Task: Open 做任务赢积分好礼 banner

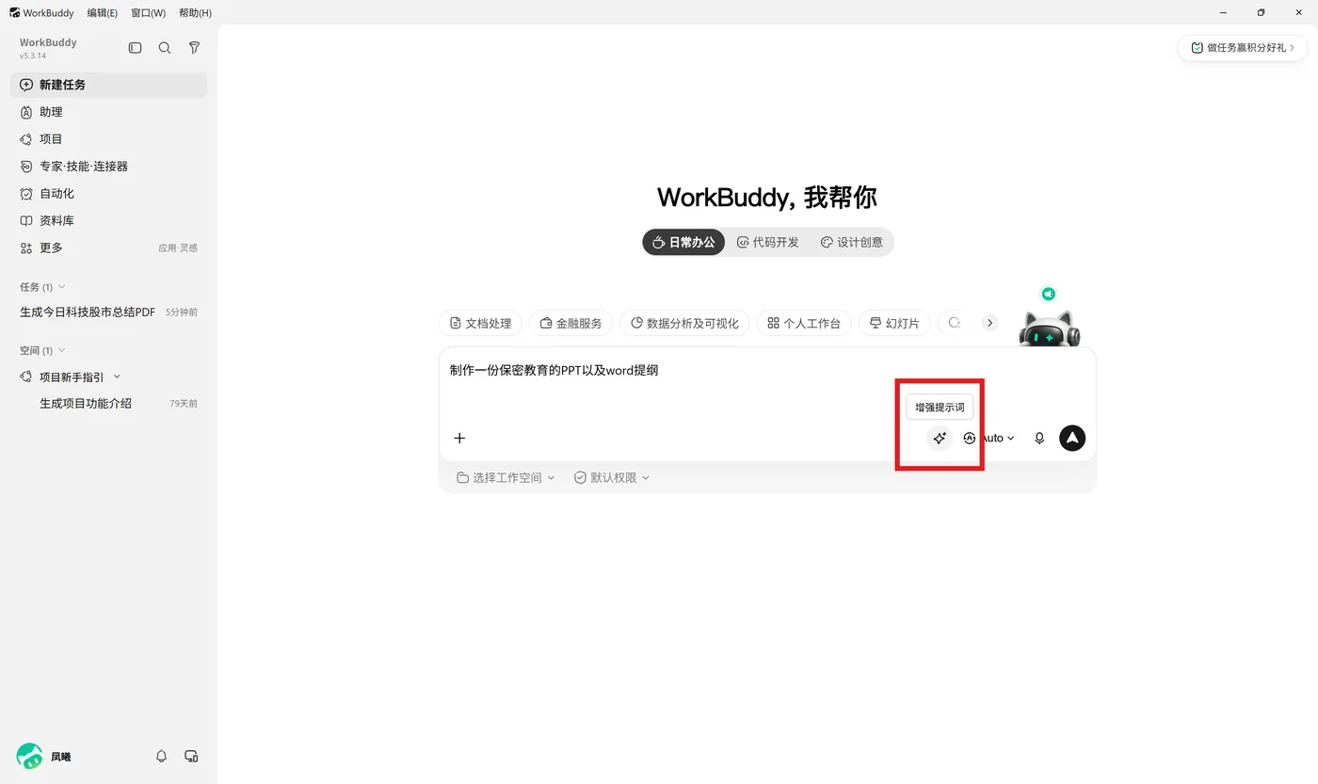Action: coord(1242,47)
